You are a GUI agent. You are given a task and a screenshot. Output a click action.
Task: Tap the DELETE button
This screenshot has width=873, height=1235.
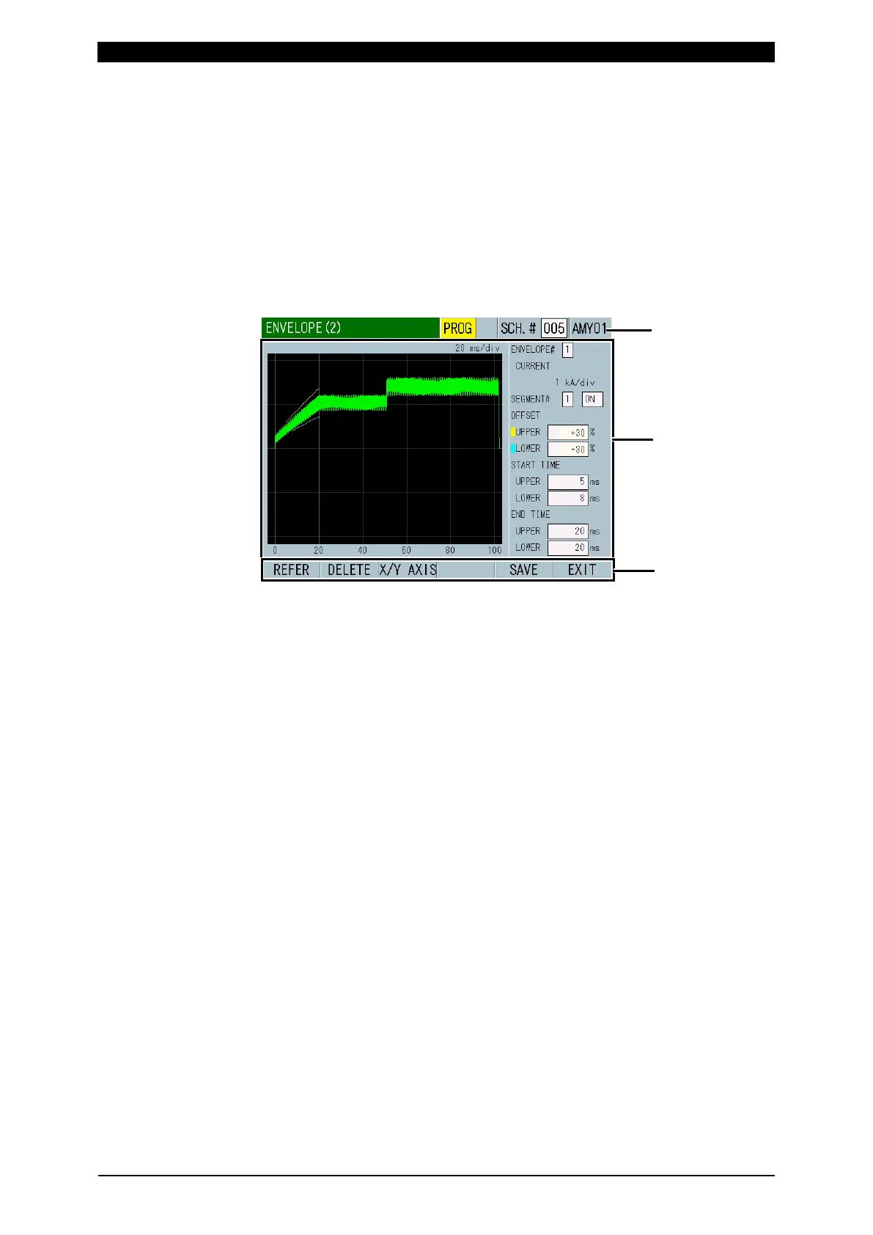coord(349,570)
